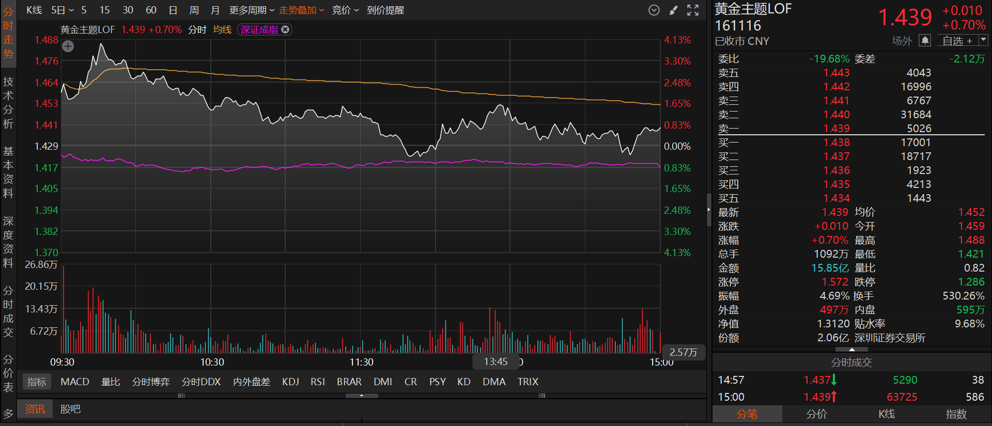Screen dimensions: 992x426
Task: Switch to the 股吧 tab
Action: [70, 409]
